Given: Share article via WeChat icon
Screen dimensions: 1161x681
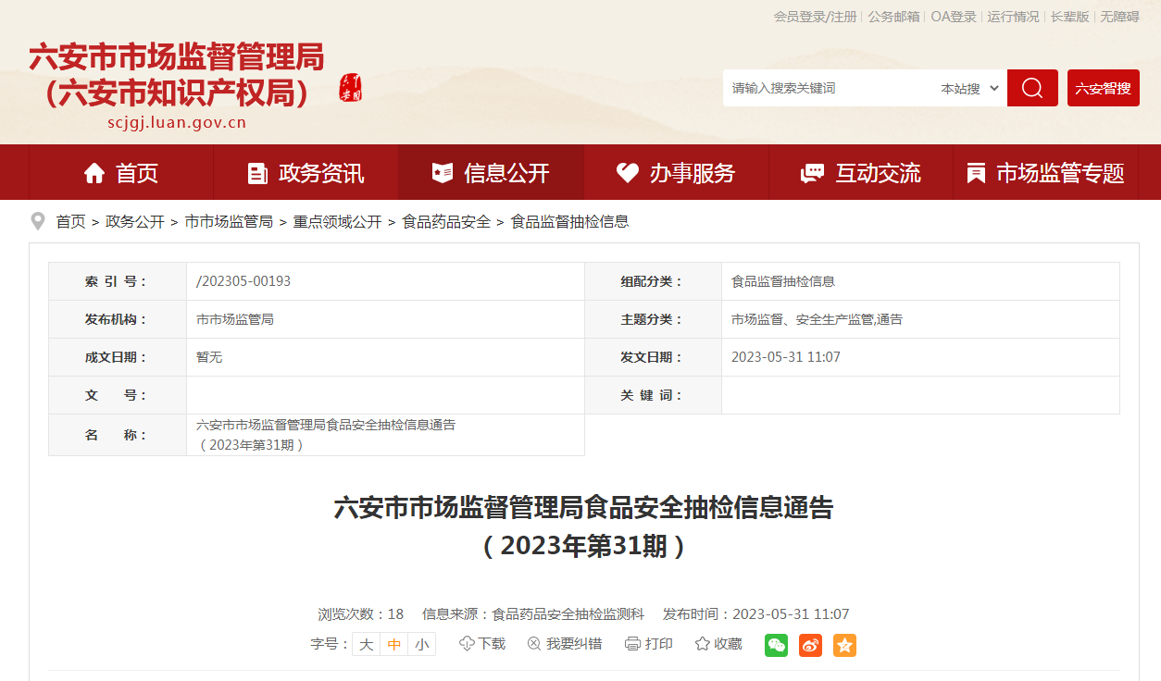Looking at the screenshot, I should coord(776,645).
